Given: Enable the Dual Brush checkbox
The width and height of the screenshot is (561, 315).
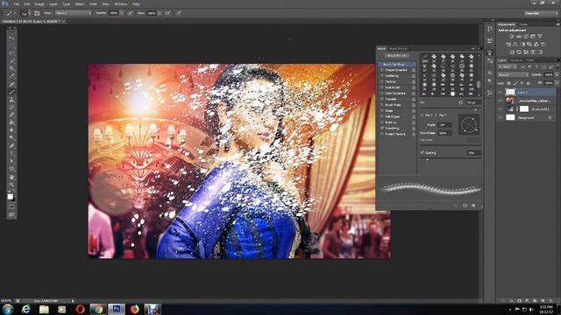Looking at the screenshot, I should click(x=382, y=87).
